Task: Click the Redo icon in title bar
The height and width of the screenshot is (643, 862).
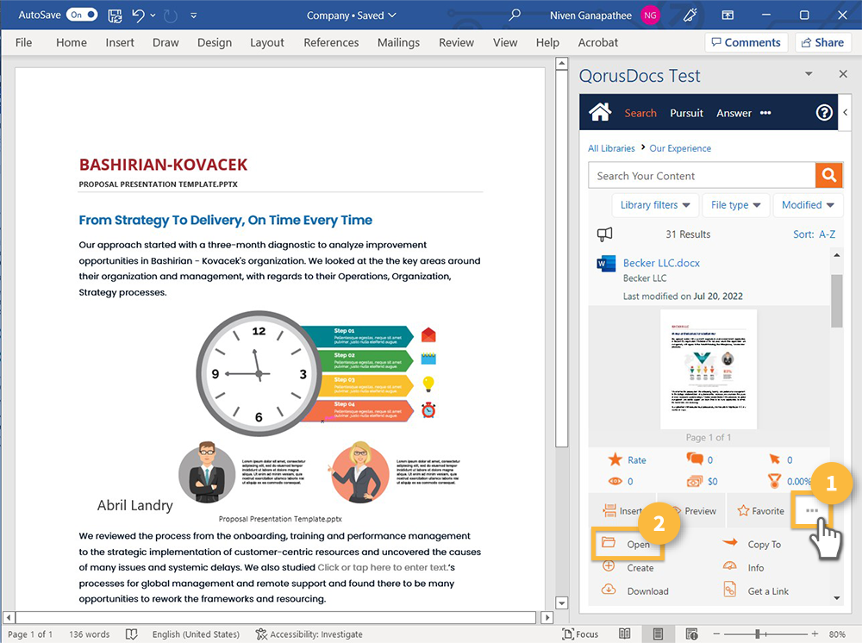Action: click(x=171, y=16)
